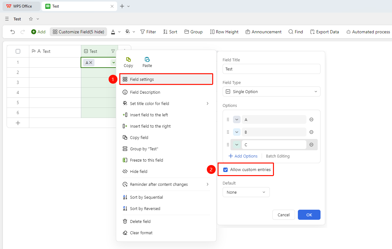392x249 pixels.
Task: Remove option B with its minus icon
Action: 311,132
